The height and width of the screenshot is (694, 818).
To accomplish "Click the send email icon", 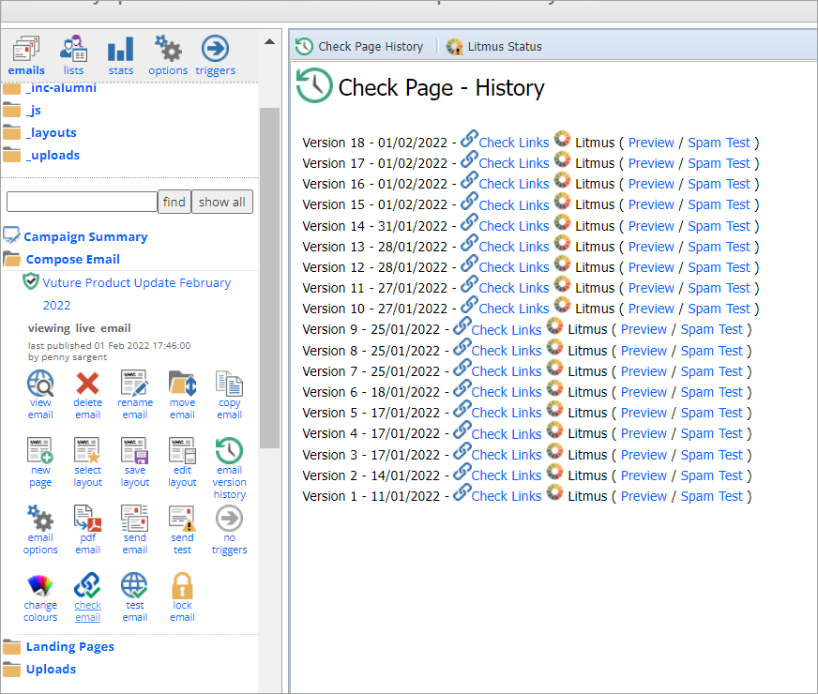I will pyautogui.click(x=134, y=519).
